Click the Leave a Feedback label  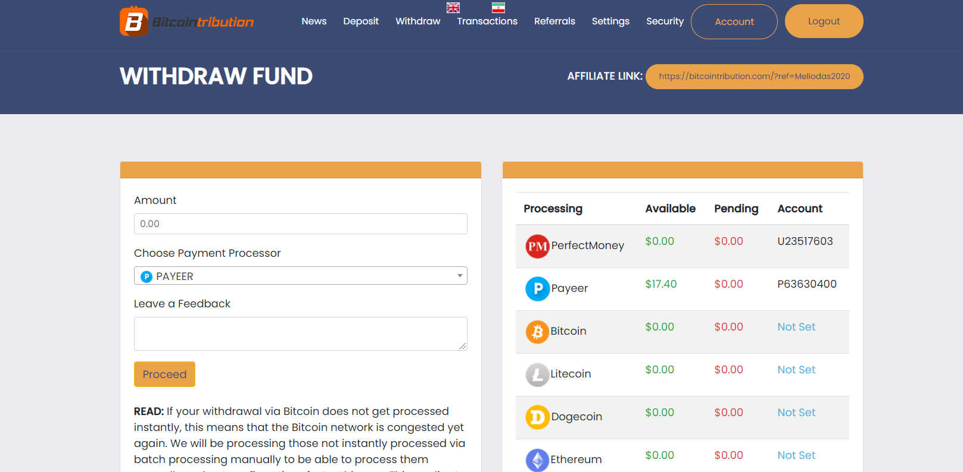coord(182,304)
